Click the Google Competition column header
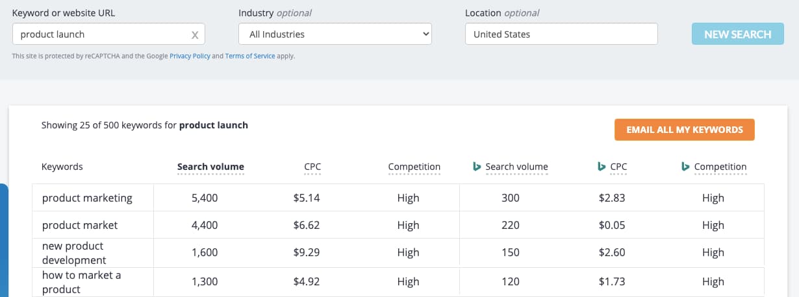The image size is (799, 297). click(414, 167)
